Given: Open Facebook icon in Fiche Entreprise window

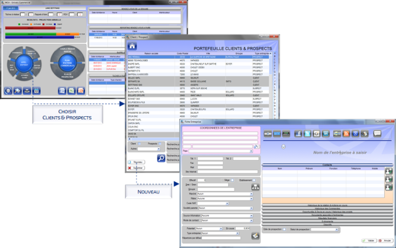Looking at the screenshot, I should (x=299, y=134).
